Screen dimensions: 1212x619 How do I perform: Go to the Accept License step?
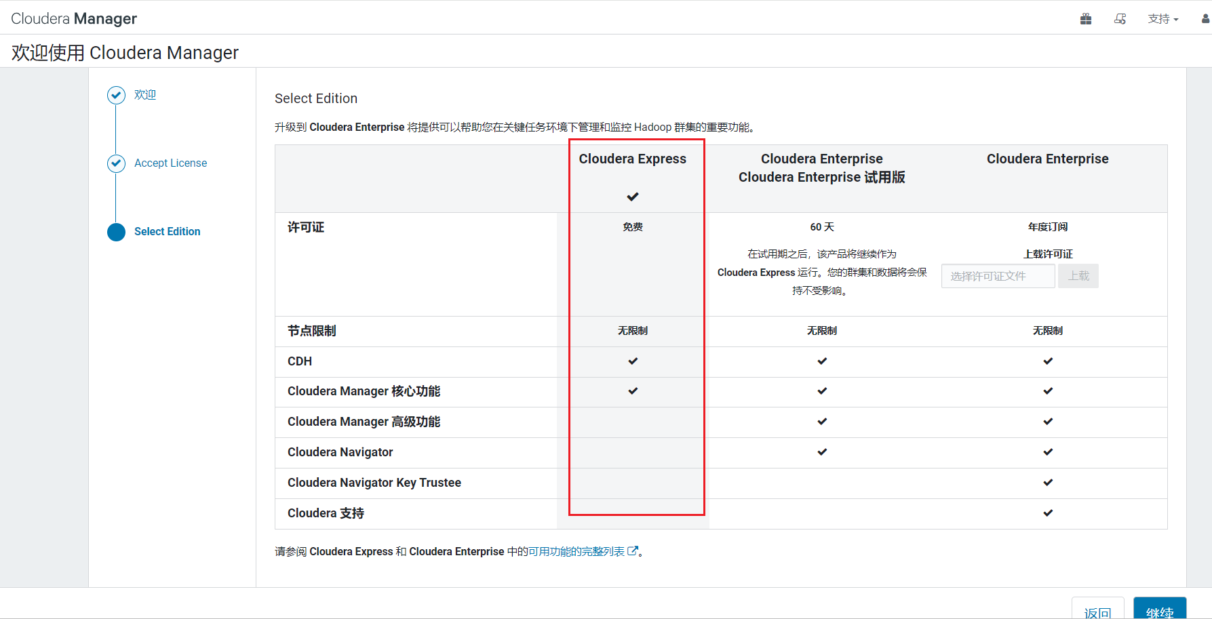171,163
